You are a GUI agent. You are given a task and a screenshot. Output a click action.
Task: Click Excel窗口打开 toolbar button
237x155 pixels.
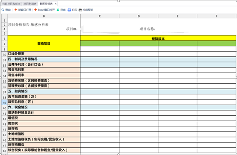pos(44,10)
